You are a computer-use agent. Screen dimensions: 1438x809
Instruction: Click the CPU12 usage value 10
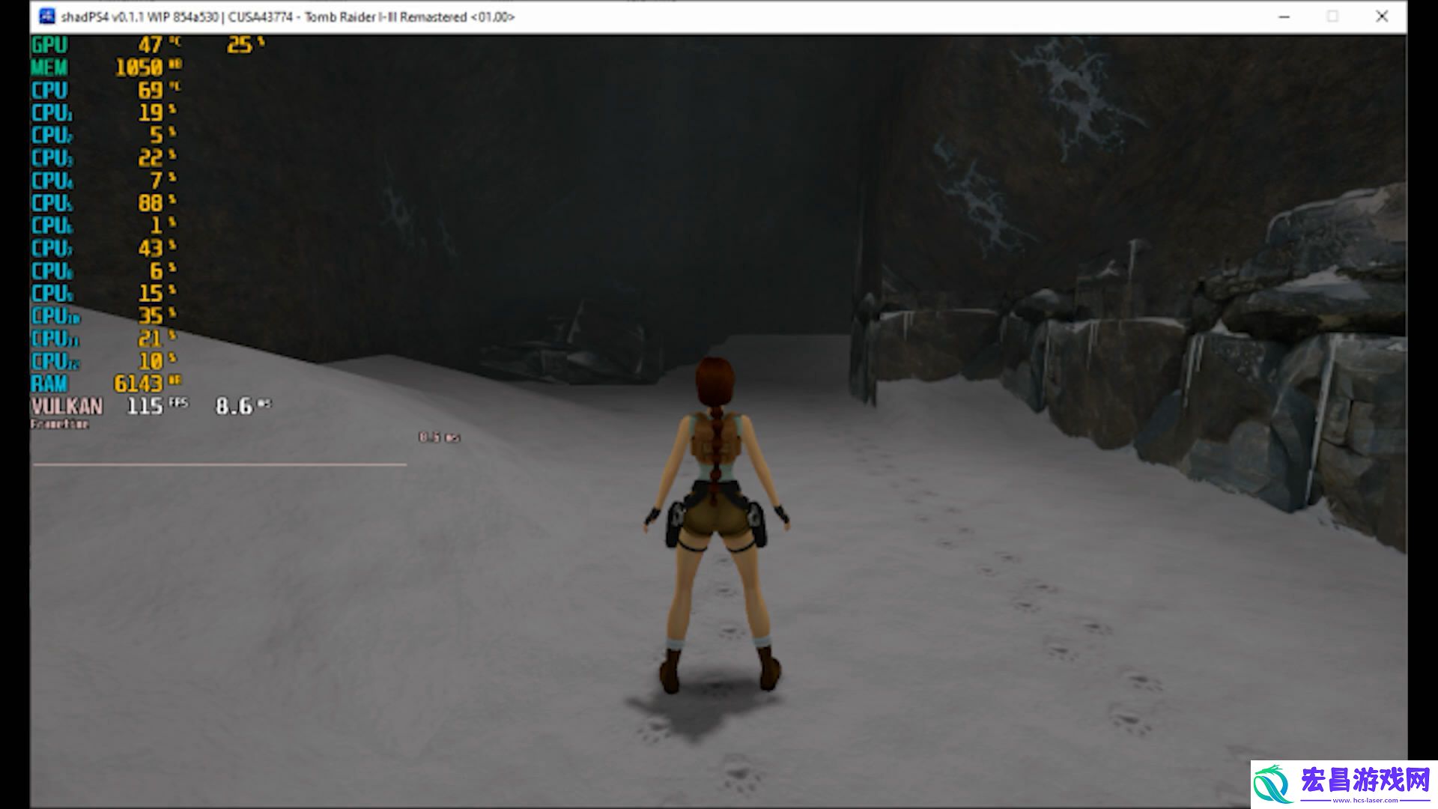(x=150, y=362)
